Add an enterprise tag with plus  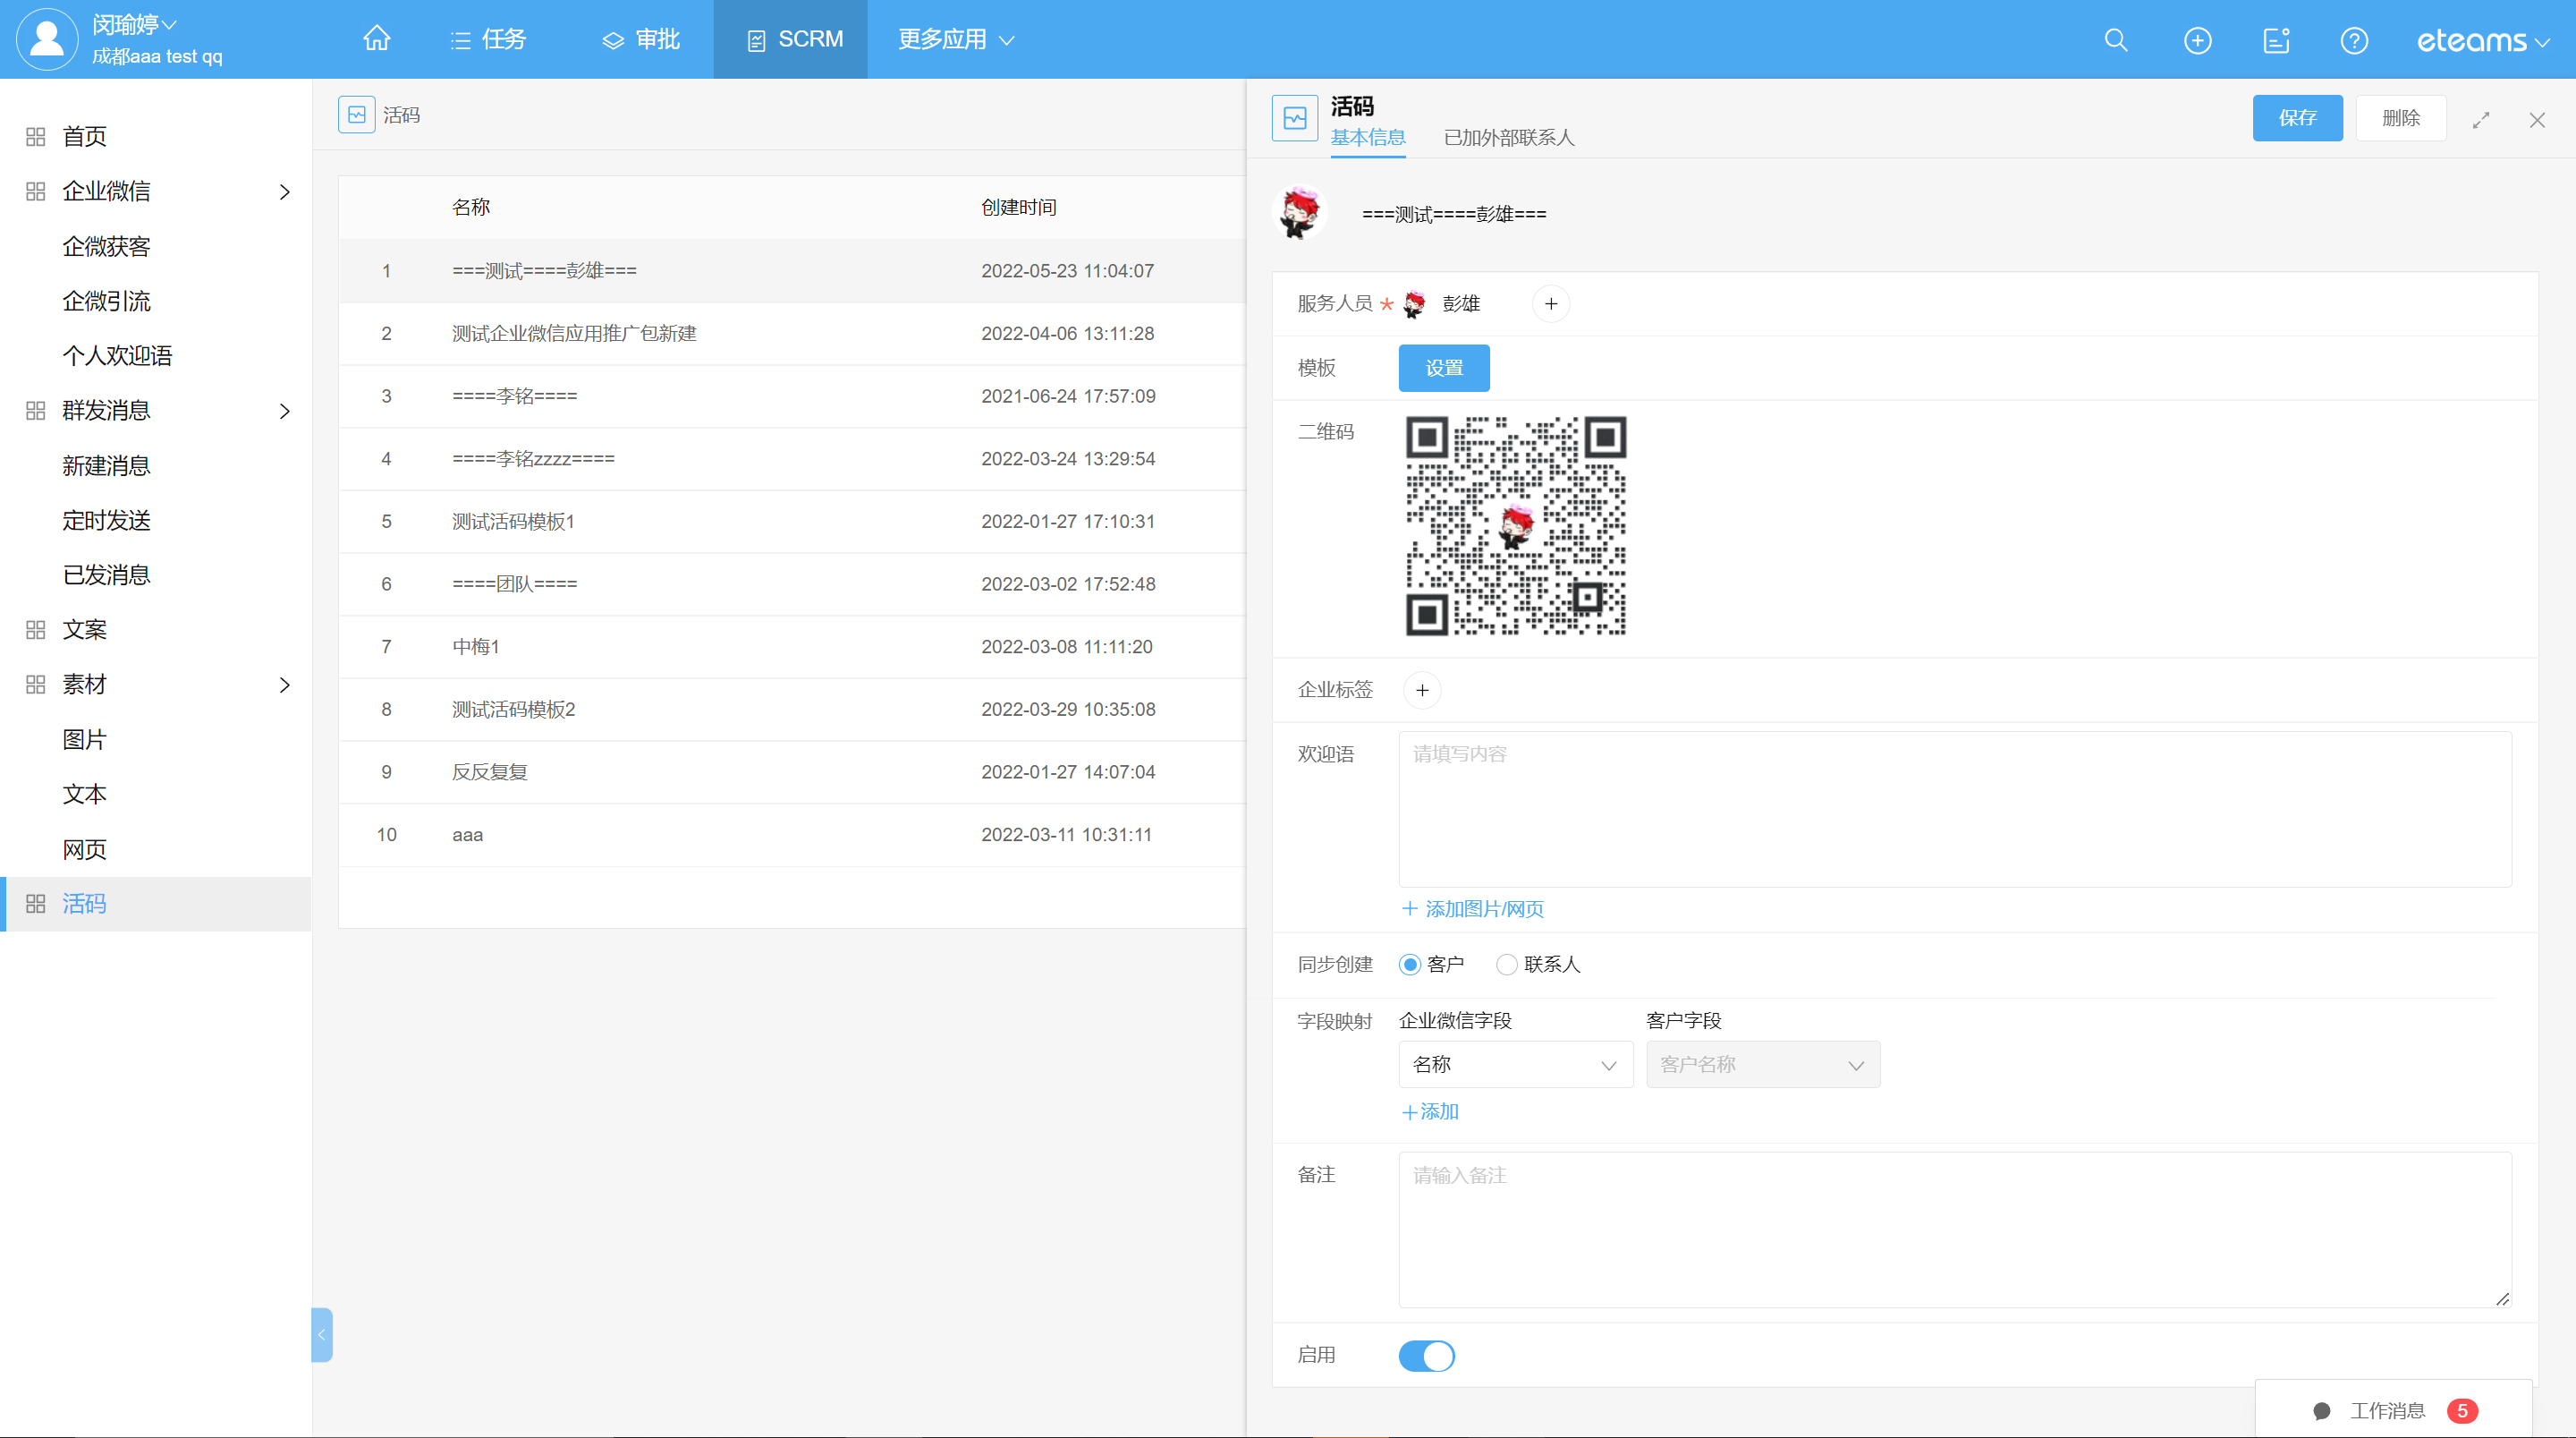click(x=1422, y=691)
